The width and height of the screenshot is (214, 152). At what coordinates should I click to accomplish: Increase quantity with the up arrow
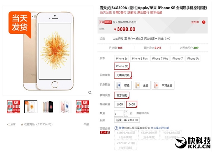(126, 112)
